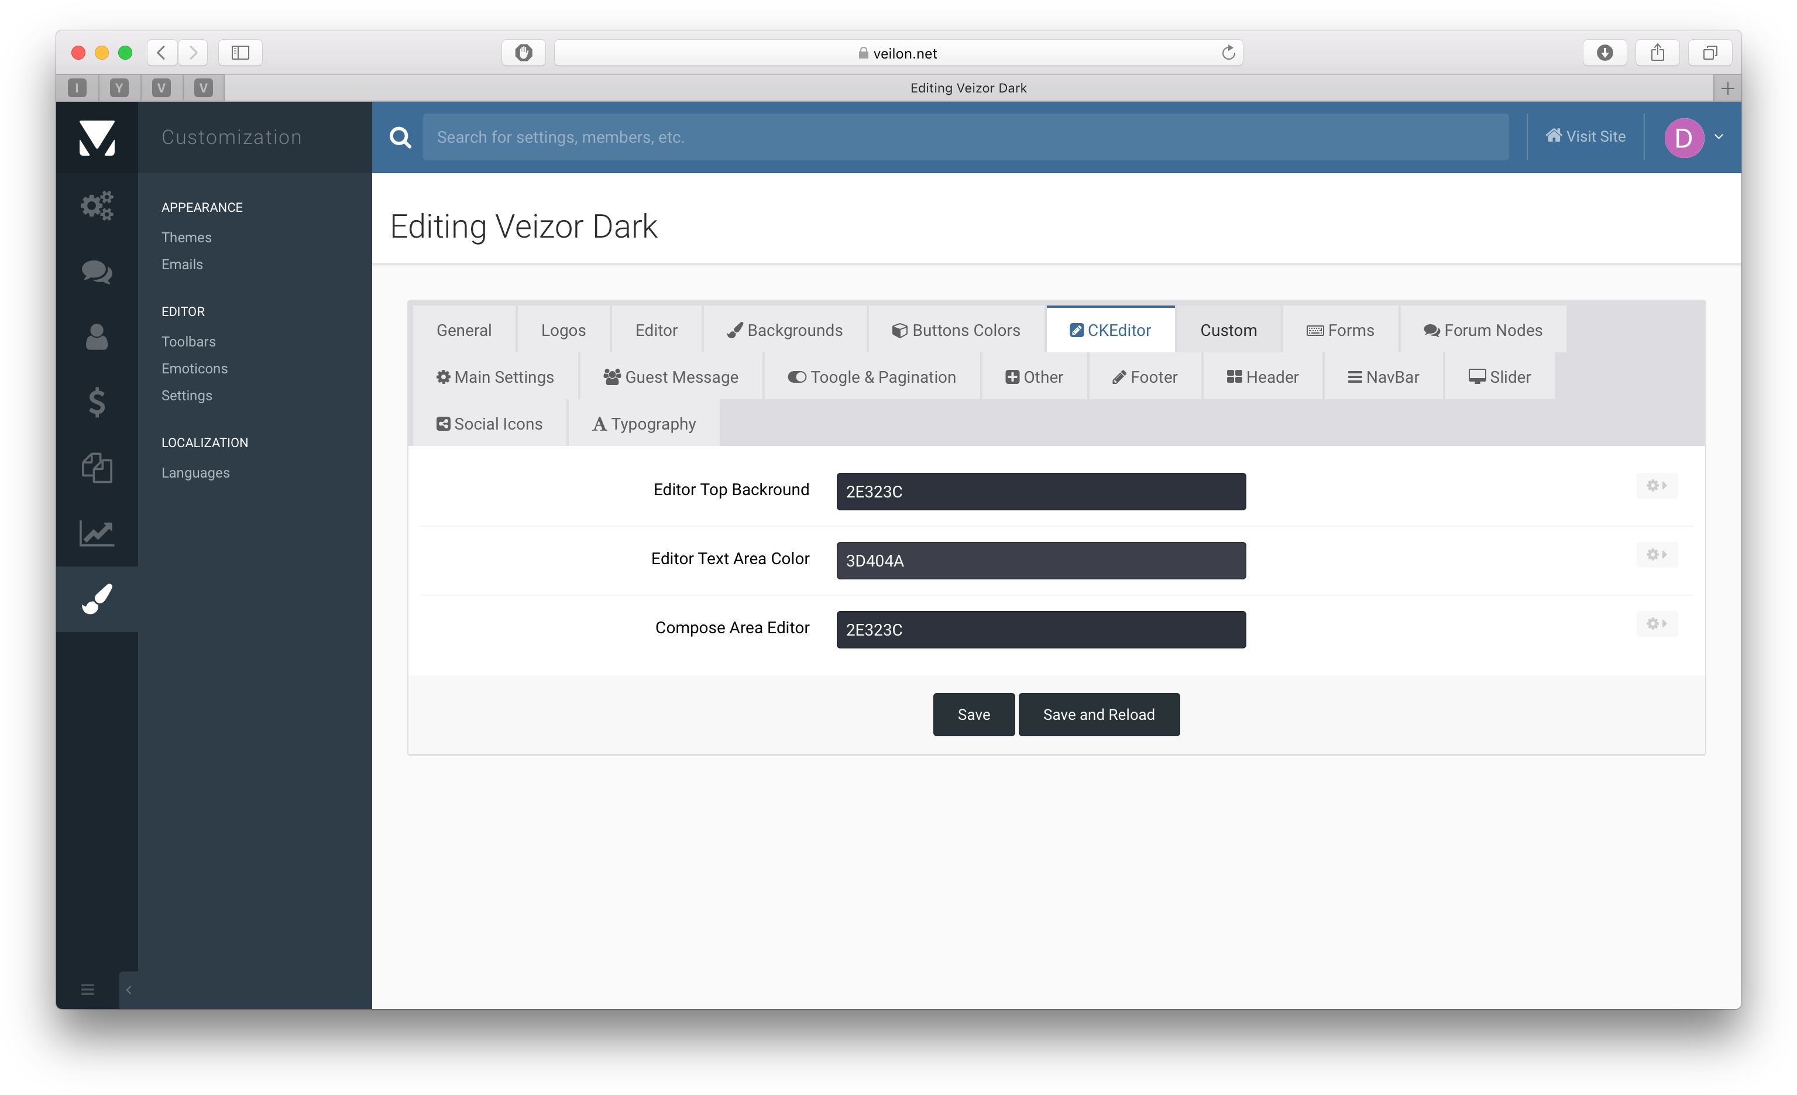The image size is (1797, 1095).
Task: Click the Visit Site link in top navigation
Action: click(1588, 138)
